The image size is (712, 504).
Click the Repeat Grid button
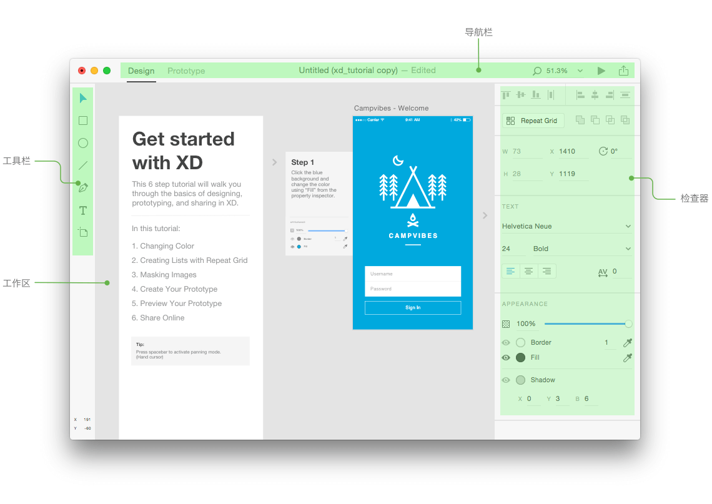click(x=533, y=120)
